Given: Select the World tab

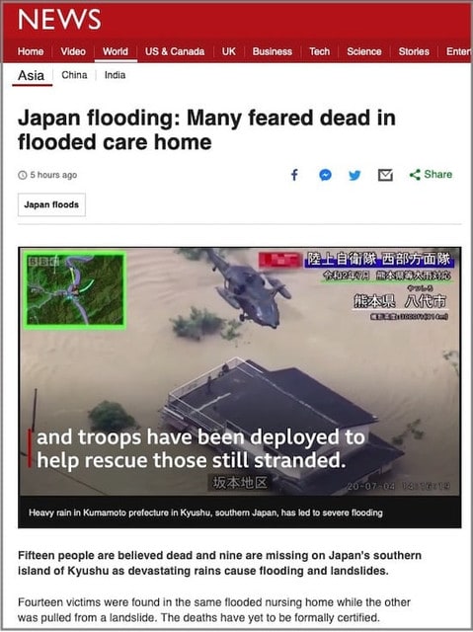Looking at the screenshot, I should (x=116, y=51).
